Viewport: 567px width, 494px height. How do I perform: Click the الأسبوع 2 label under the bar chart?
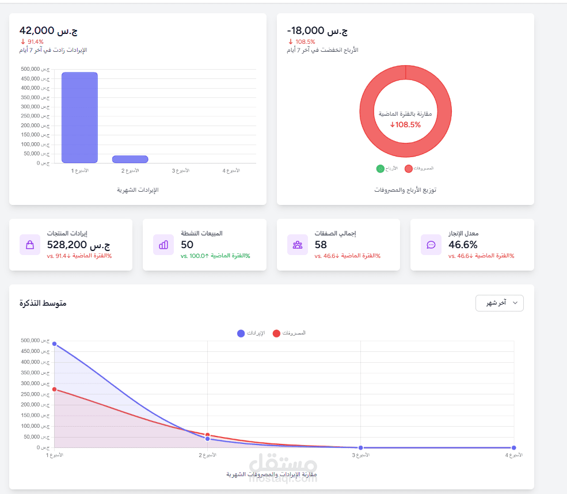pyautogui.click(x=130, y=170)
